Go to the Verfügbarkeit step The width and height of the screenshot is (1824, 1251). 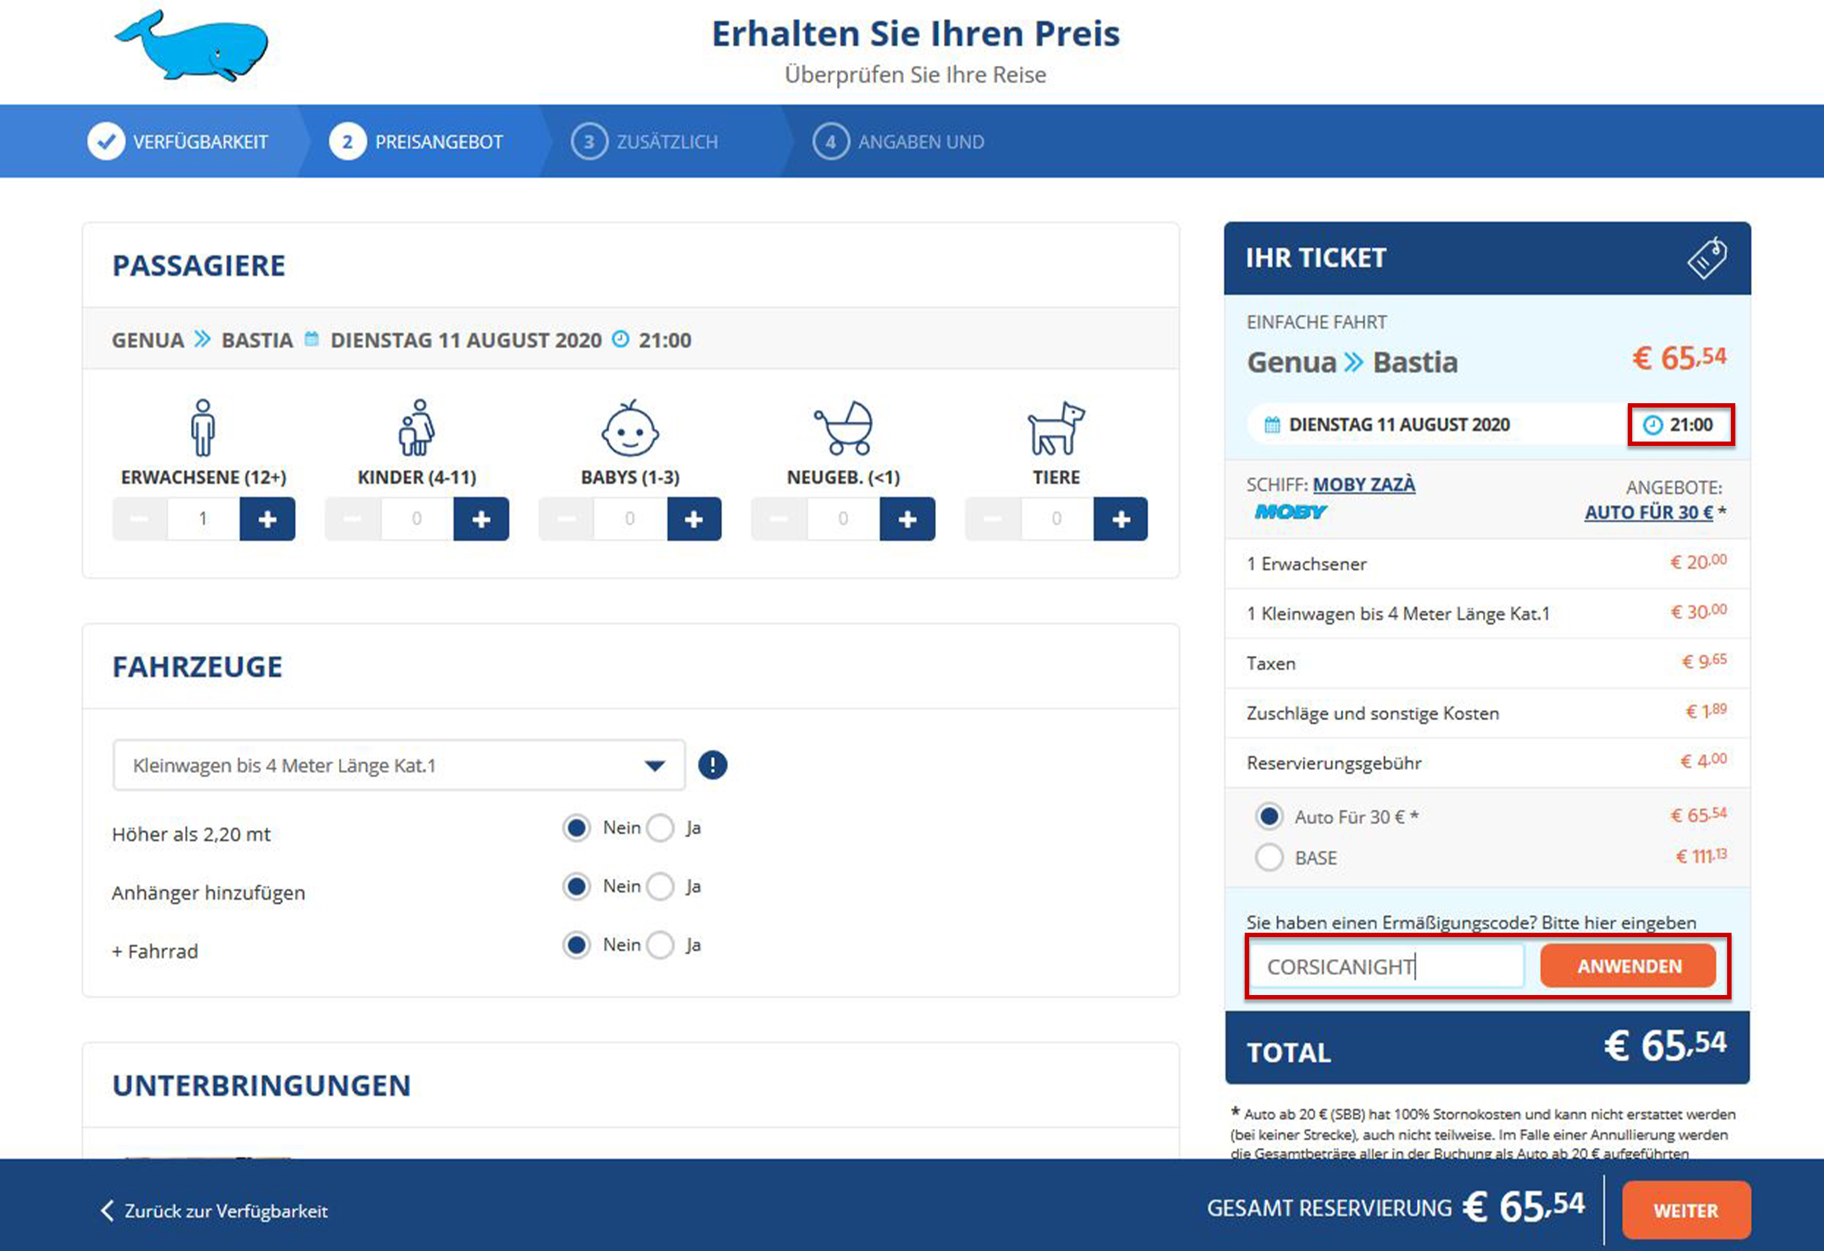(x=179, y=142)
